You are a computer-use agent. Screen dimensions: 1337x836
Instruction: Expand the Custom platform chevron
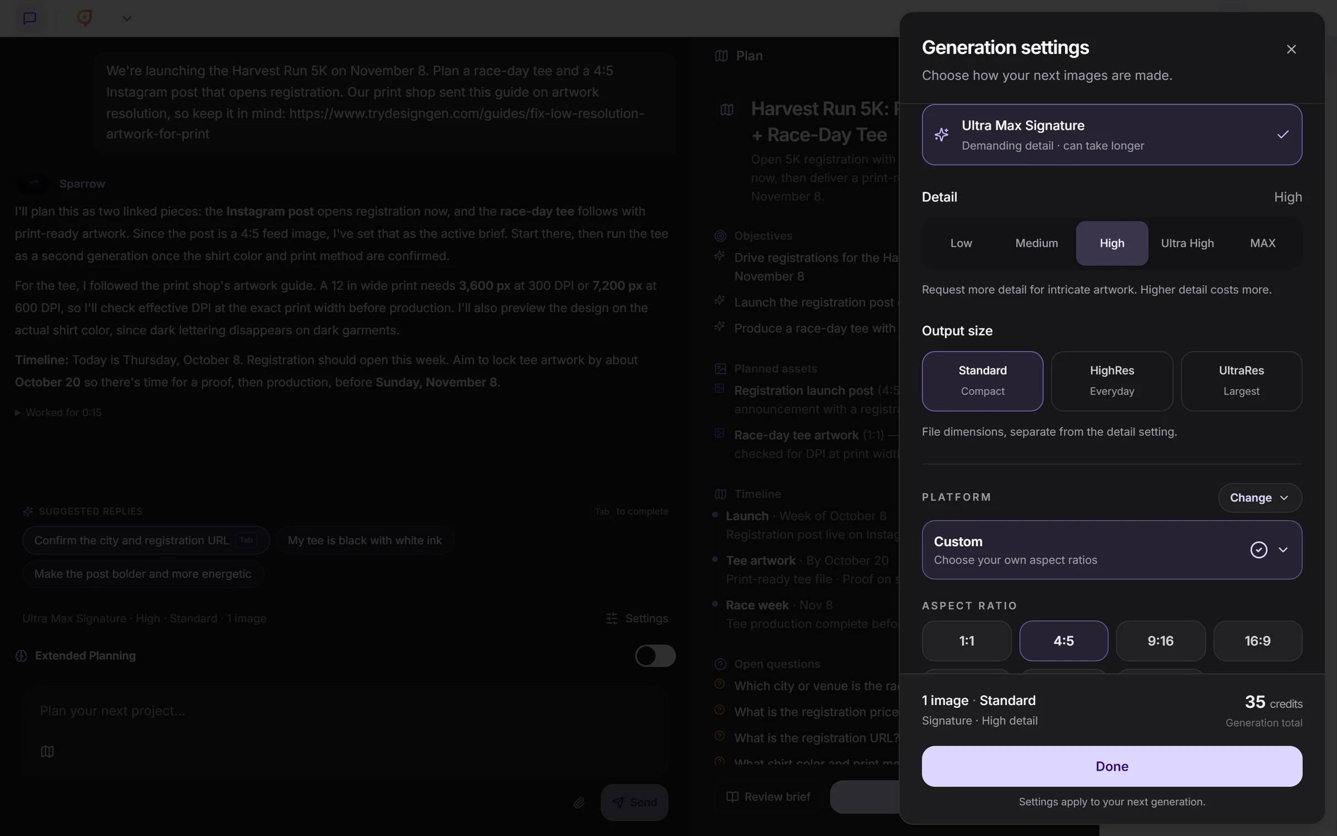pos(1283,550)
